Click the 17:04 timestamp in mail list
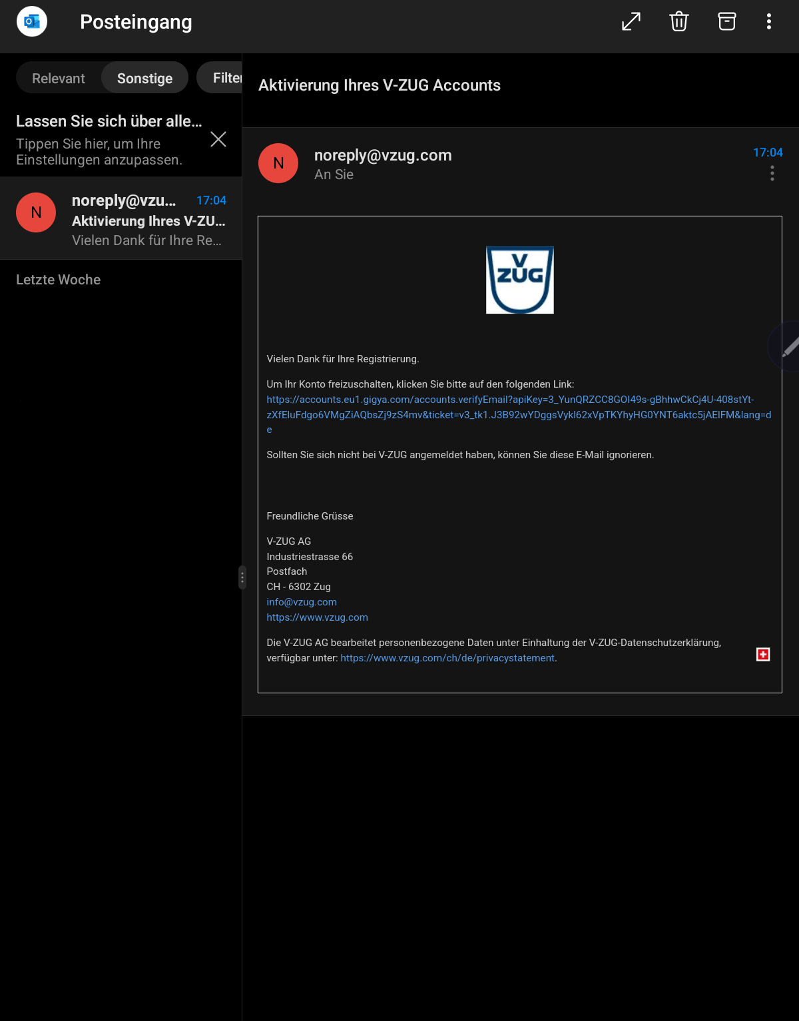The width and height of the screenshot is (799, 1021). pyautogui.click(x=211, y=200)
